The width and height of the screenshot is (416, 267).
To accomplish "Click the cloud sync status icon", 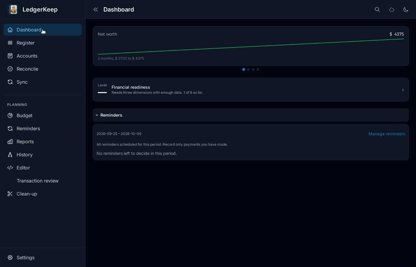I will coord(392,9).
